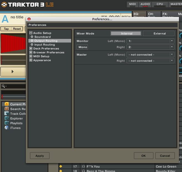Select iTunes in browser tree
182x172 pixels.
(15, 128)
